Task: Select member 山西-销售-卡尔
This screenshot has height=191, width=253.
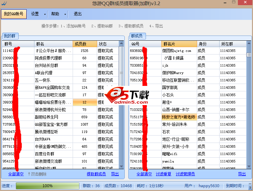Action: pyautogui.click(x=188, y=110)
